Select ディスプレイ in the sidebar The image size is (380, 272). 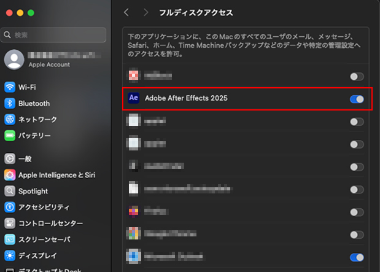coord(38,255)
